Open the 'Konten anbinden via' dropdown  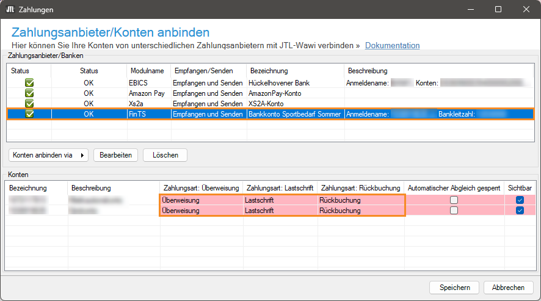[x=49, y=155]
